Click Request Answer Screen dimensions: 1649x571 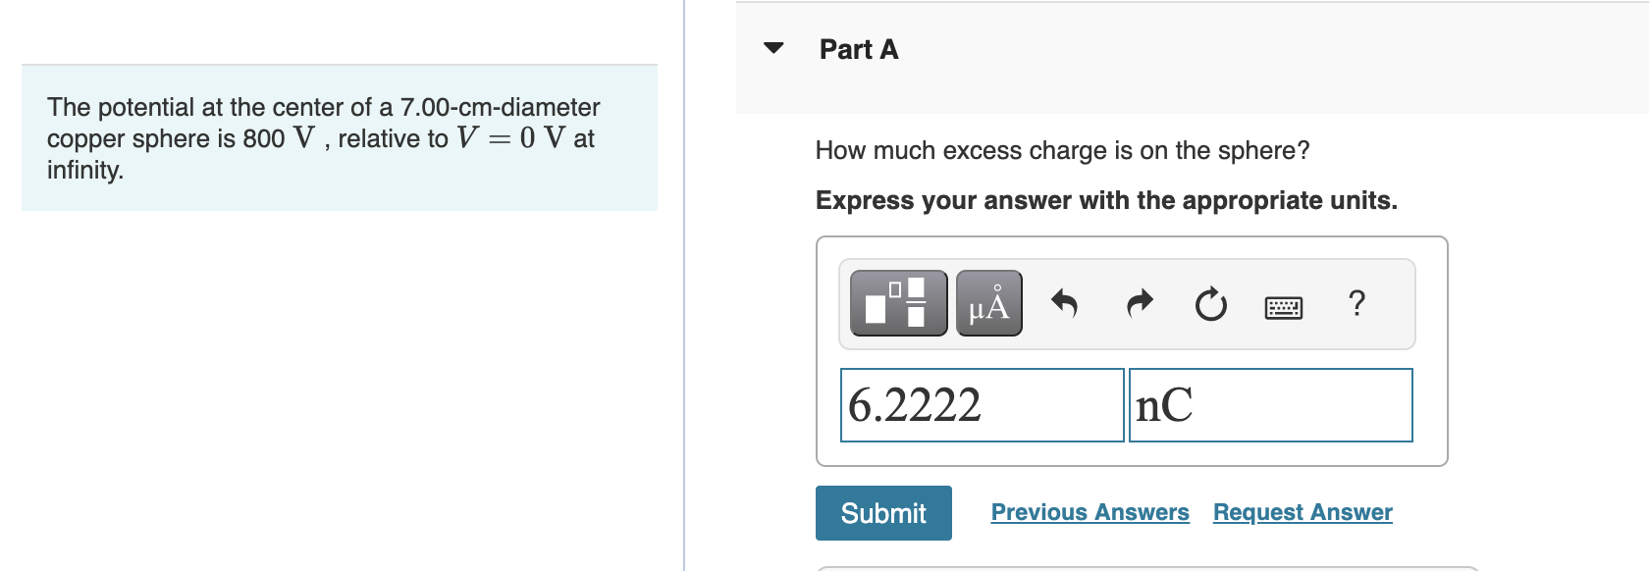(1302, 511)
